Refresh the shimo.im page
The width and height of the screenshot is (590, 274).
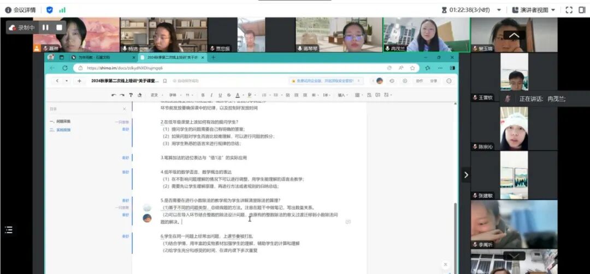(x=64, y=68)
